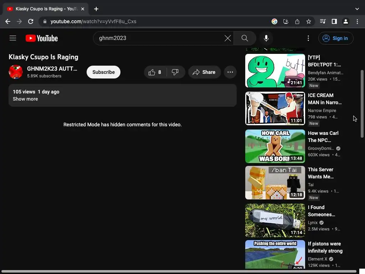Click the address bar URL
This screenshot has width=365, height=274.
pyautogui.click(x=93, y=21)
